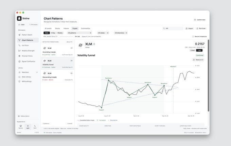231x146 pixels.
Task: Open Onchain Coins in the sidebar
Action: 28,56
